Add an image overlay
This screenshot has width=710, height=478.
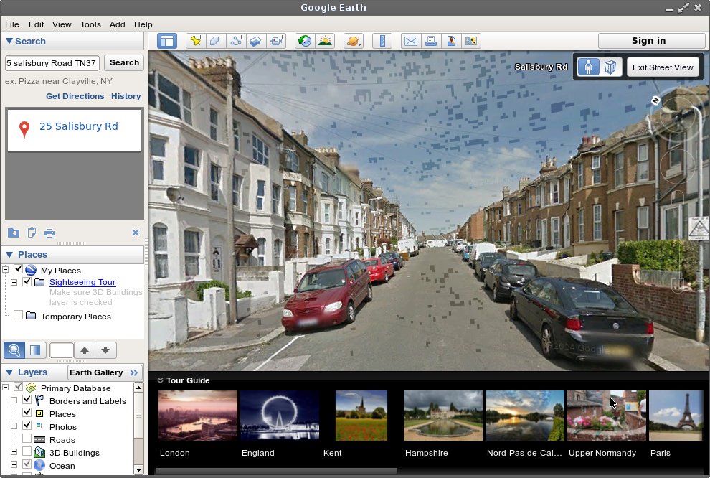pyautogui.click(x=256, y=41)
